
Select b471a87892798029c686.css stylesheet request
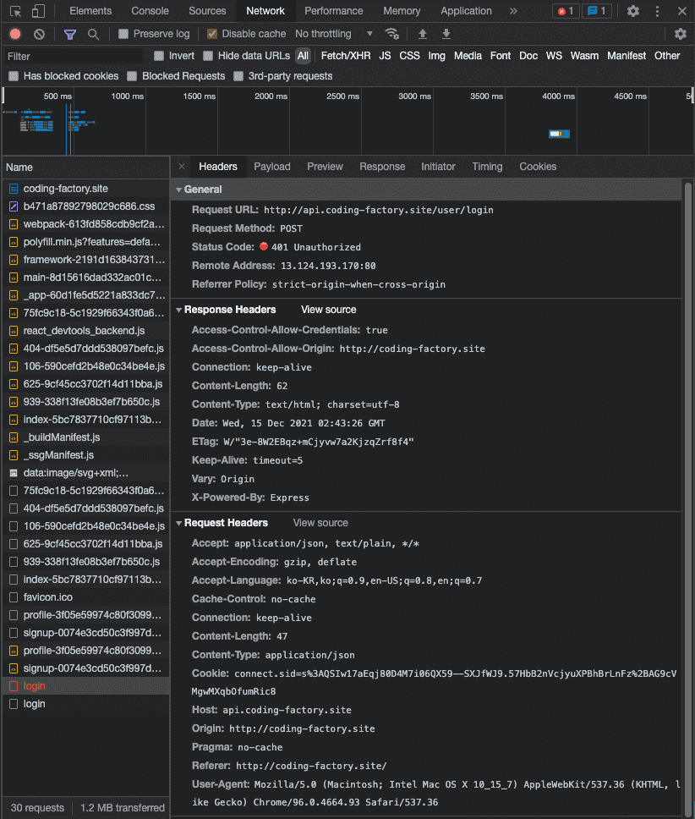coord(86,206)
